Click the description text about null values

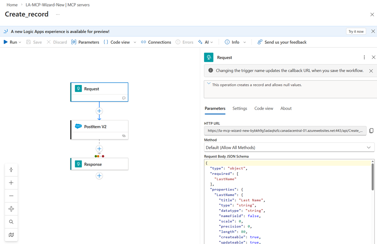coord(257,85)
